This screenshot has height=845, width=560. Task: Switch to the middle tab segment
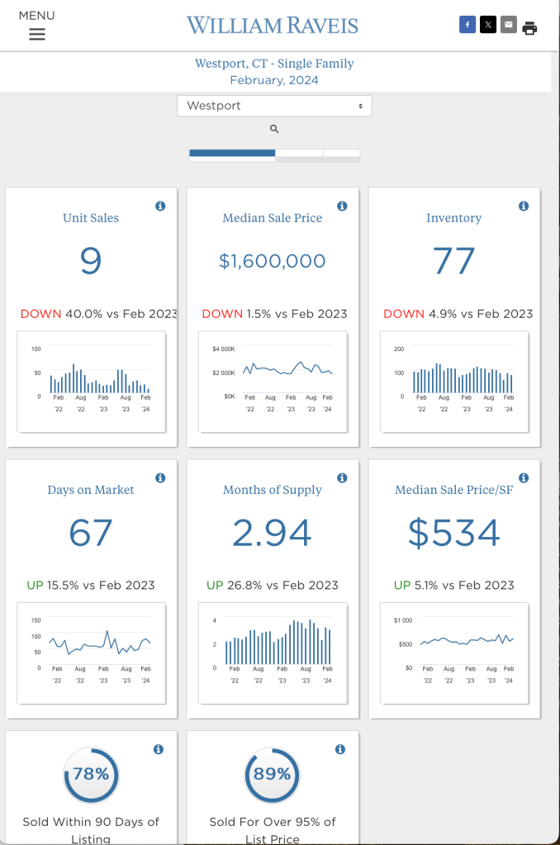(299, 153)
